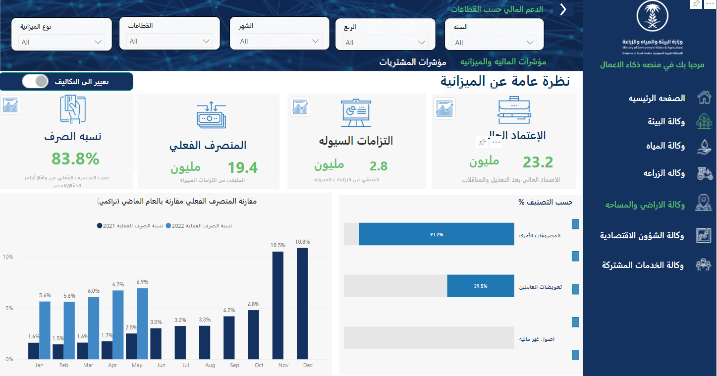Click the chart icon on التزامات السيوله card
This screenshot has width=717, height=376.
click(300, 107)
